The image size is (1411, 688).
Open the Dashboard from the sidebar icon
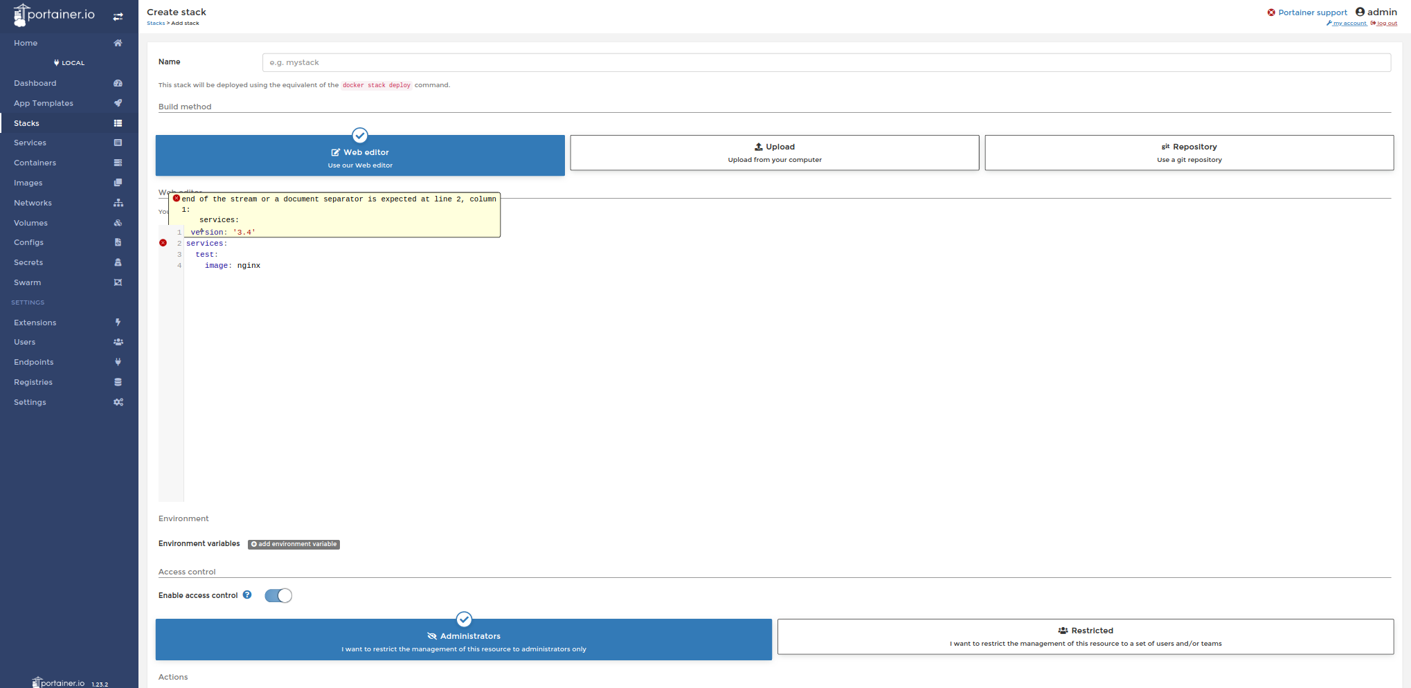coord(118,83)
